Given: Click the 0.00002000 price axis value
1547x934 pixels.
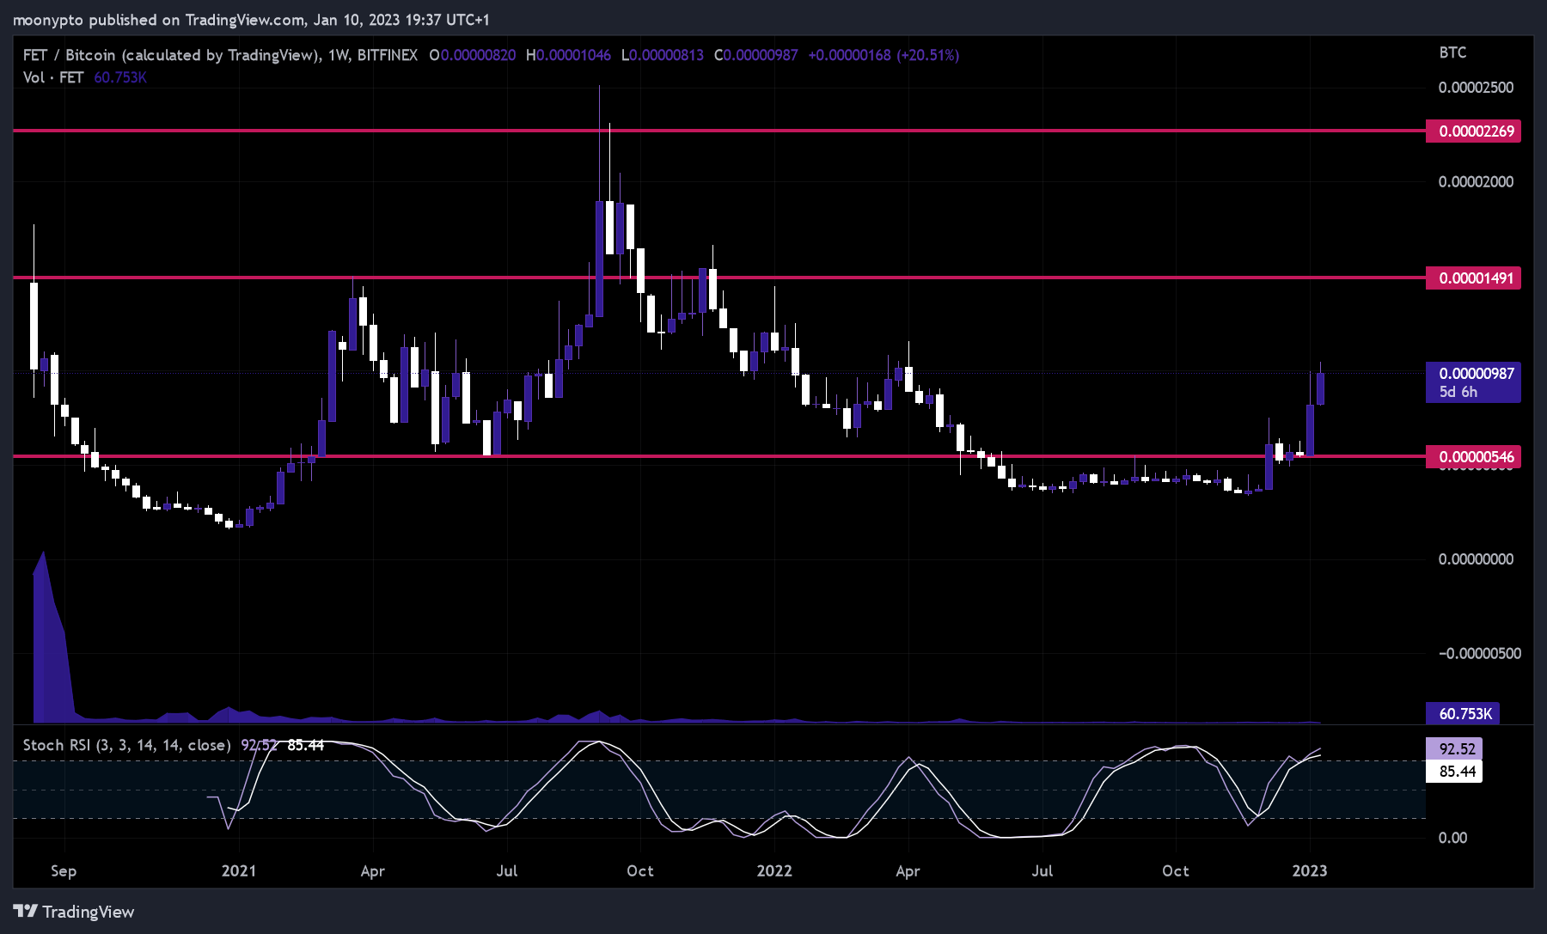Looking at the screenshot, I should pos(1476,182).
